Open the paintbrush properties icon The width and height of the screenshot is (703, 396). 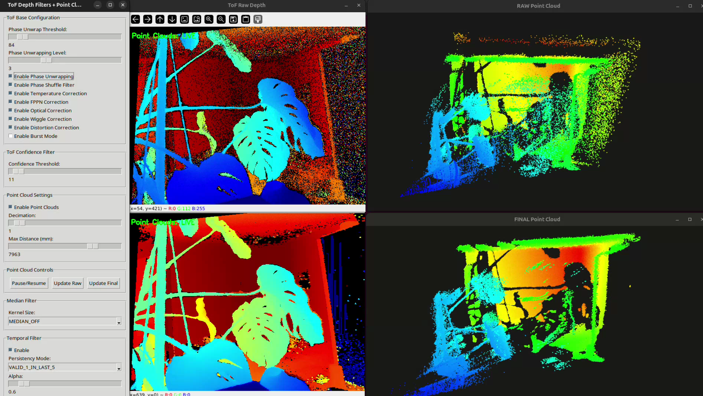258,19
